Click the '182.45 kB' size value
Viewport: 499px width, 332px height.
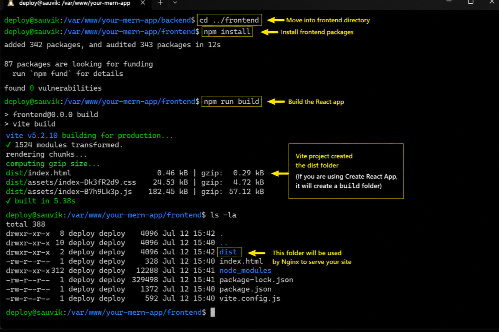(x=168, y=192)
